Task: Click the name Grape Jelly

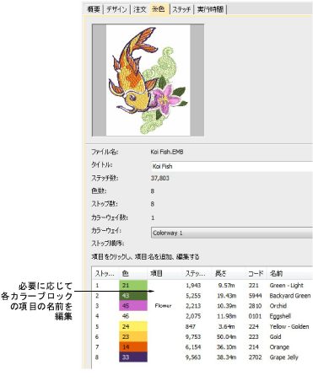Action: pyautogui.click(x=283, y=357)
